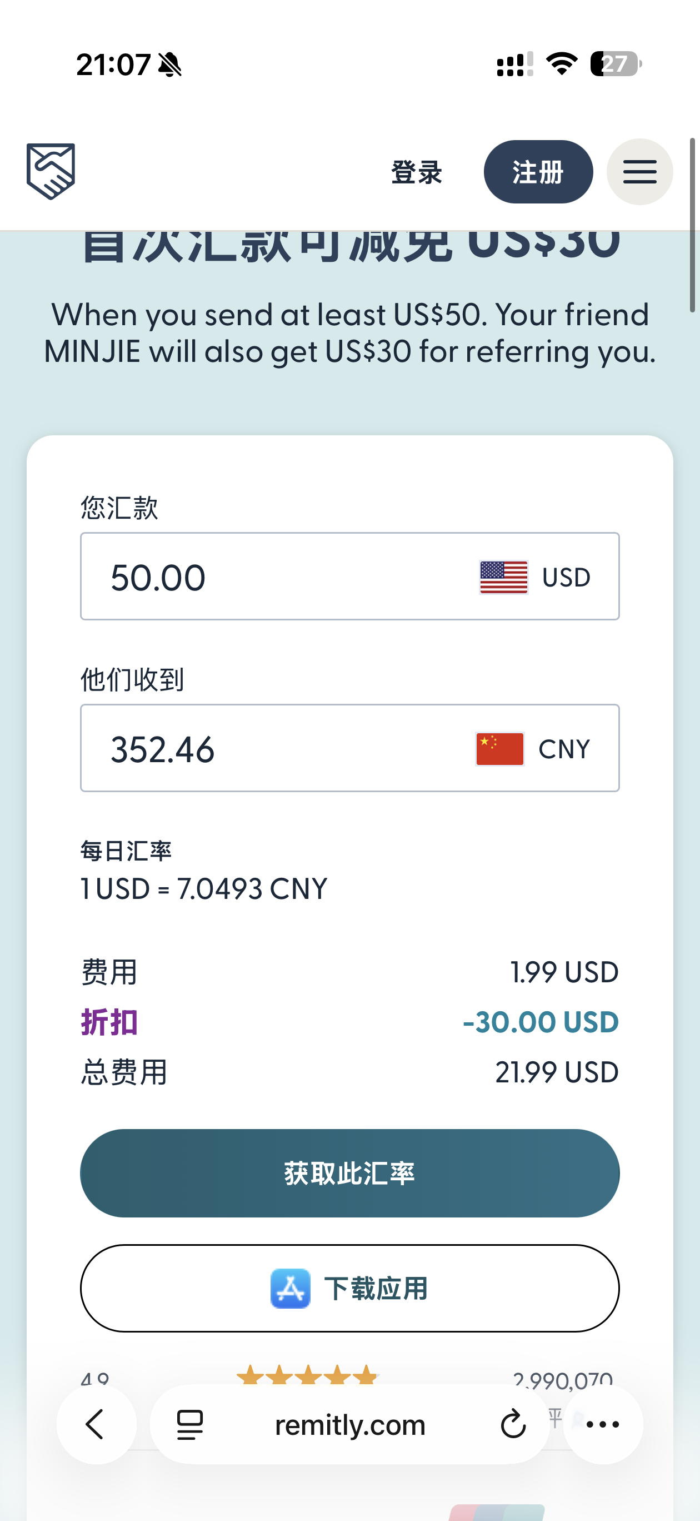Screen dimensions: 700x1521
Task: Tap the five-star rating row
Action: point(307,1376)
